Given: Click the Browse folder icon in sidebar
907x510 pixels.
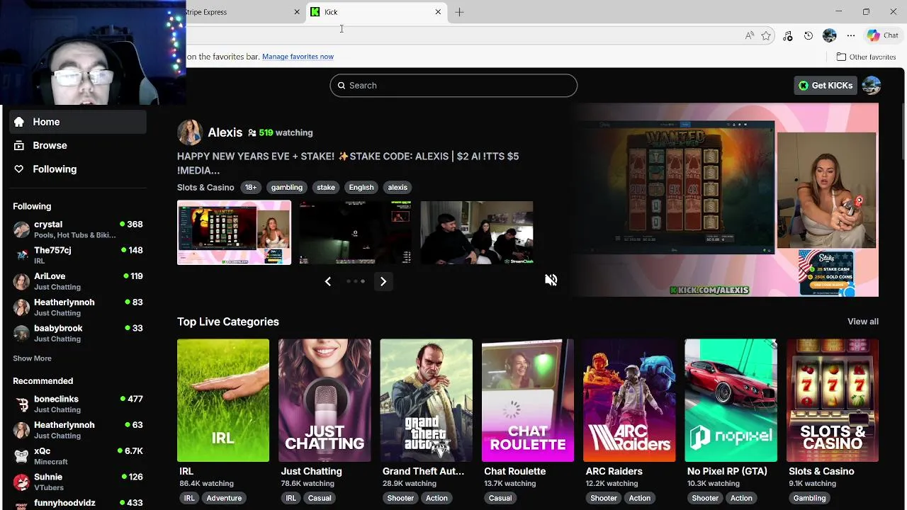Looking at the screenshot, I should tap(19, 145).
